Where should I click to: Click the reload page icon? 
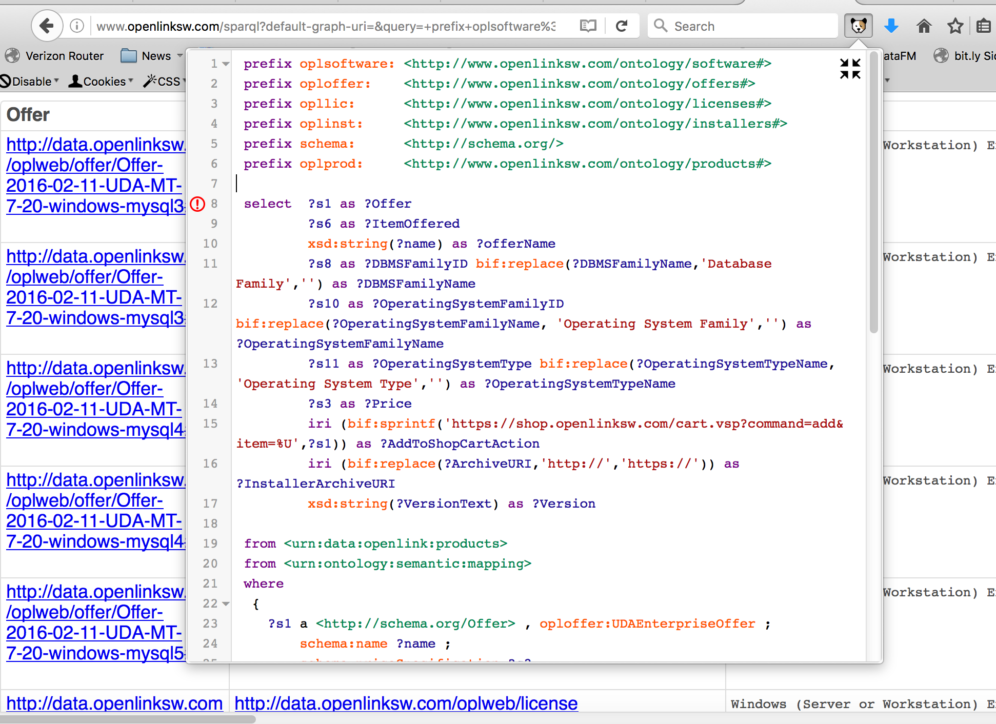pyautogui.click(x=622, y=26)
